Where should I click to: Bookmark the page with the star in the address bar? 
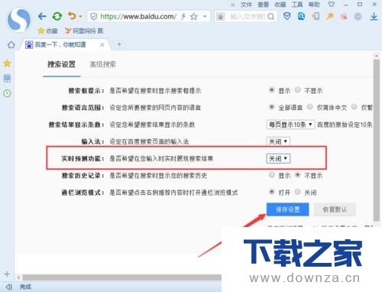click(194, 17)
